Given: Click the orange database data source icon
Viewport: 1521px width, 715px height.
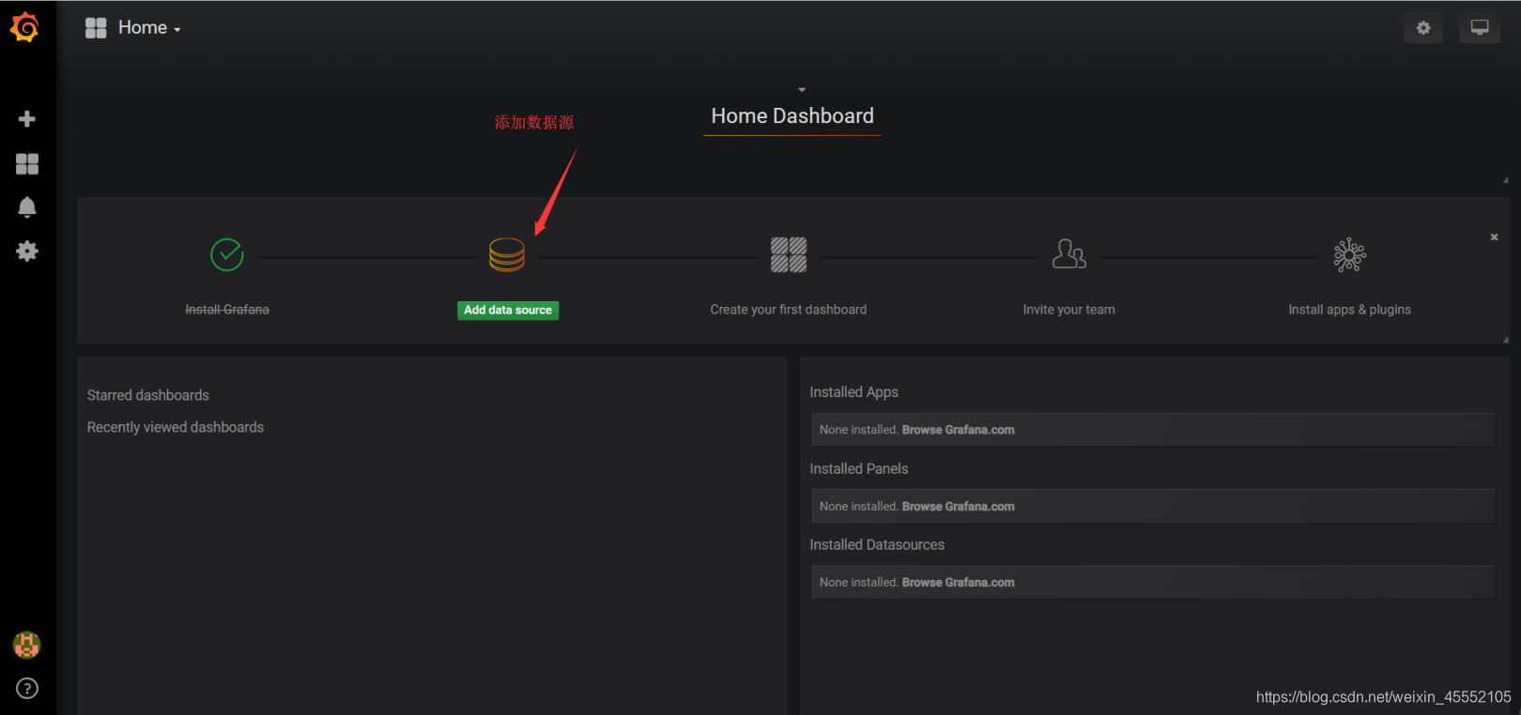Looking at the screenshot, I should [507, 254].
